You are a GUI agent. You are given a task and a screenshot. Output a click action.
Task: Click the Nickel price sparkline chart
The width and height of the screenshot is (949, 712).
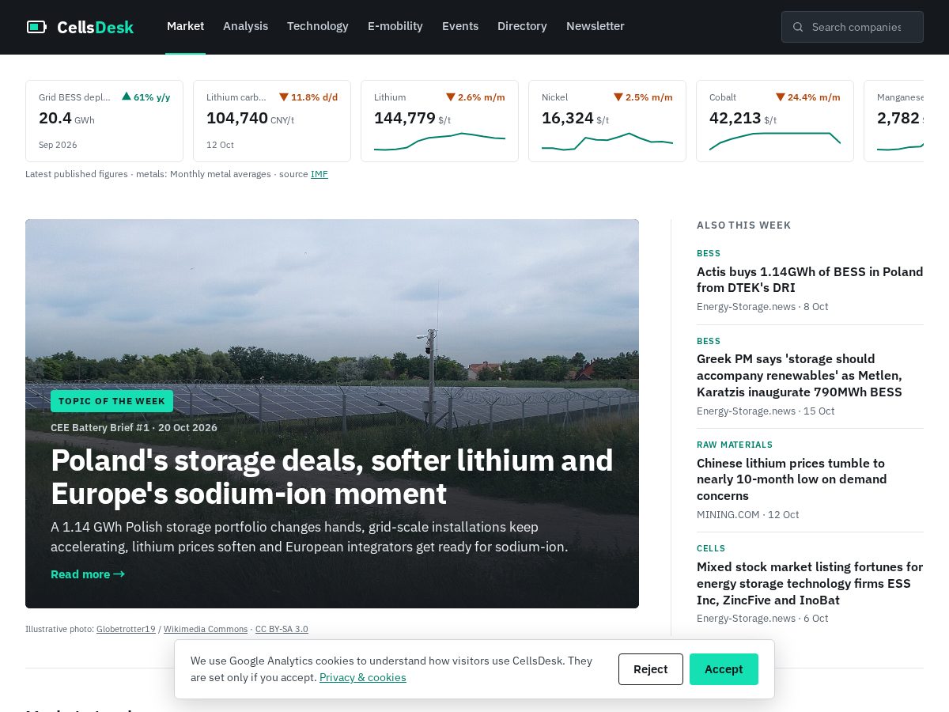click(607, 142)
